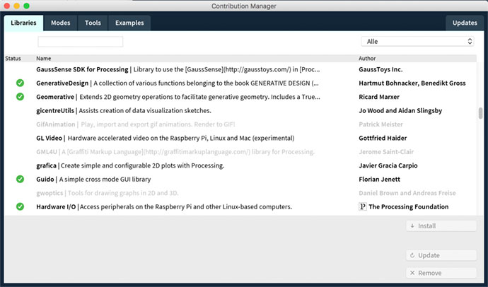Open the Updates tab
This screenshot has width=488, height=287.
(465, 23)
